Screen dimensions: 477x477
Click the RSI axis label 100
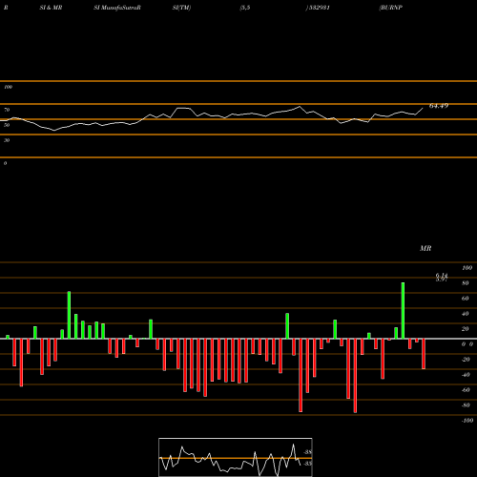click(x=8, y=87)
